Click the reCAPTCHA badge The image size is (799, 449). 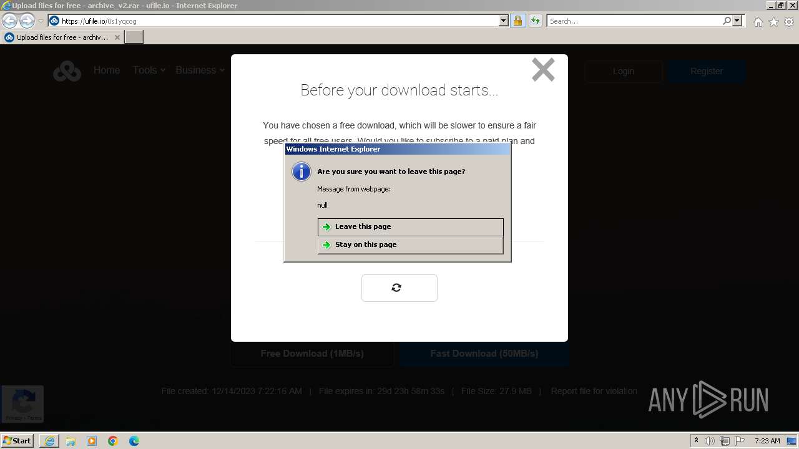(22, 404)
